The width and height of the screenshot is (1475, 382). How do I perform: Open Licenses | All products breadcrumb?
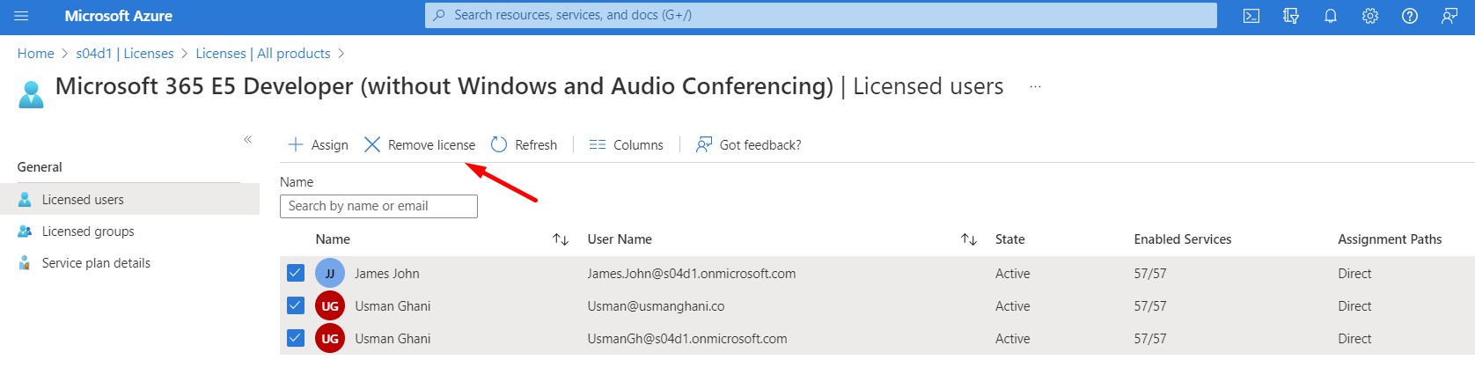pyautogui.click(x=263, y=54)
